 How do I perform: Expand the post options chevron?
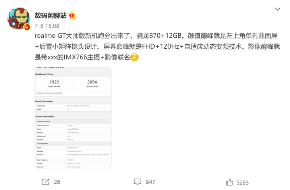pyautogui.click(x=277, y=9)
